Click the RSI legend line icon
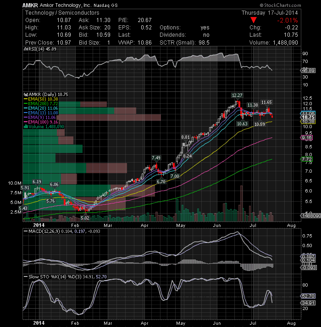Image resolution: width=321 pixels, height=327 pixels. coord(26,49)
